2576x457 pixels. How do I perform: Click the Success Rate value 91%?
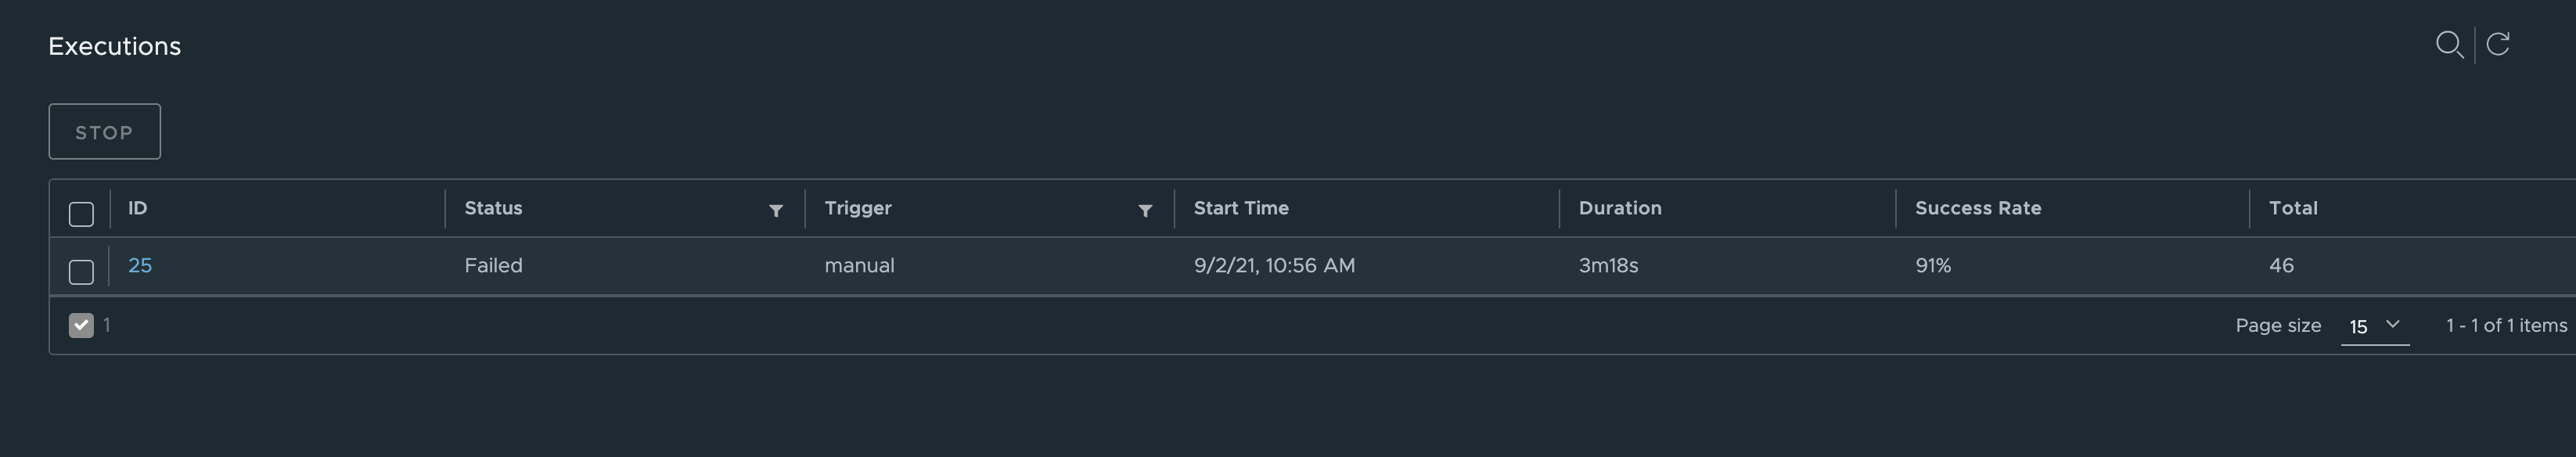(x=1931, y=265)
